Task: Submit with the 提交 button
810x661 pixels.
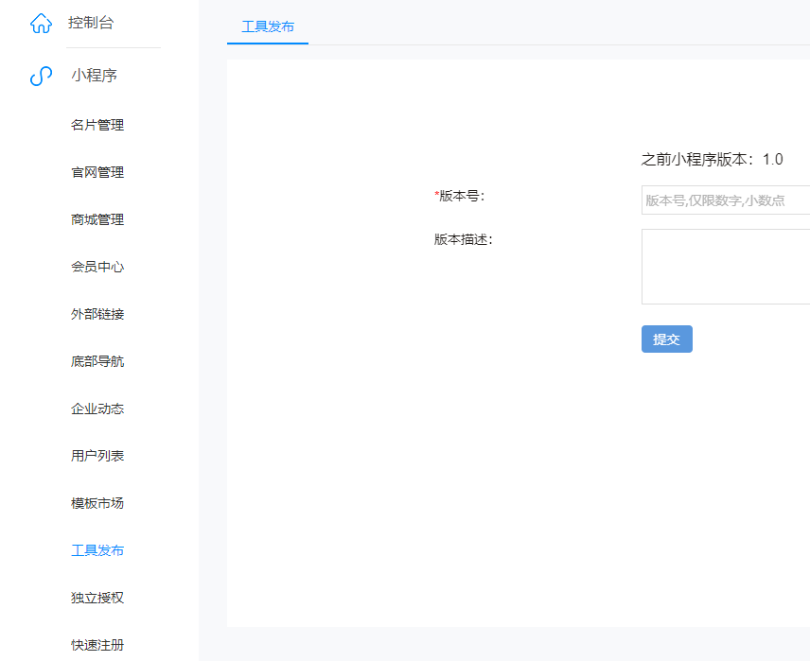Action: [x=667, y=339]
